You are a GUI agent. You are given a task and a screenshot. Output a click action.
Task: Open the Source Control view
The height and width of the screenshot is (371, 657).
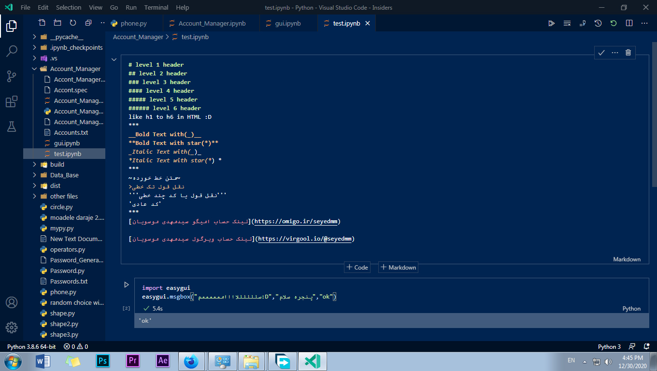point(12,76)
